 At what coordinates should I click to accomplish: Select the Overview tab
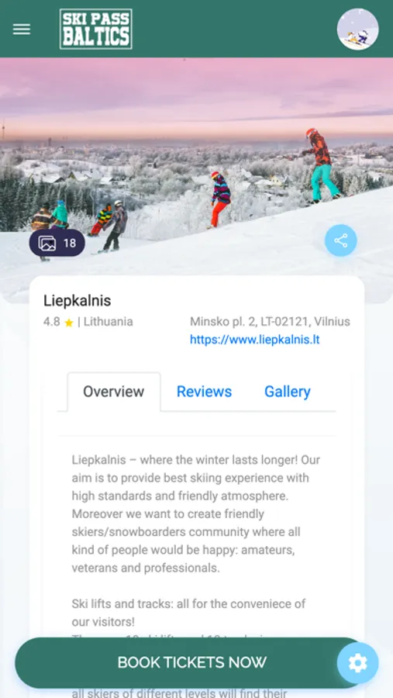click(114, 392)
